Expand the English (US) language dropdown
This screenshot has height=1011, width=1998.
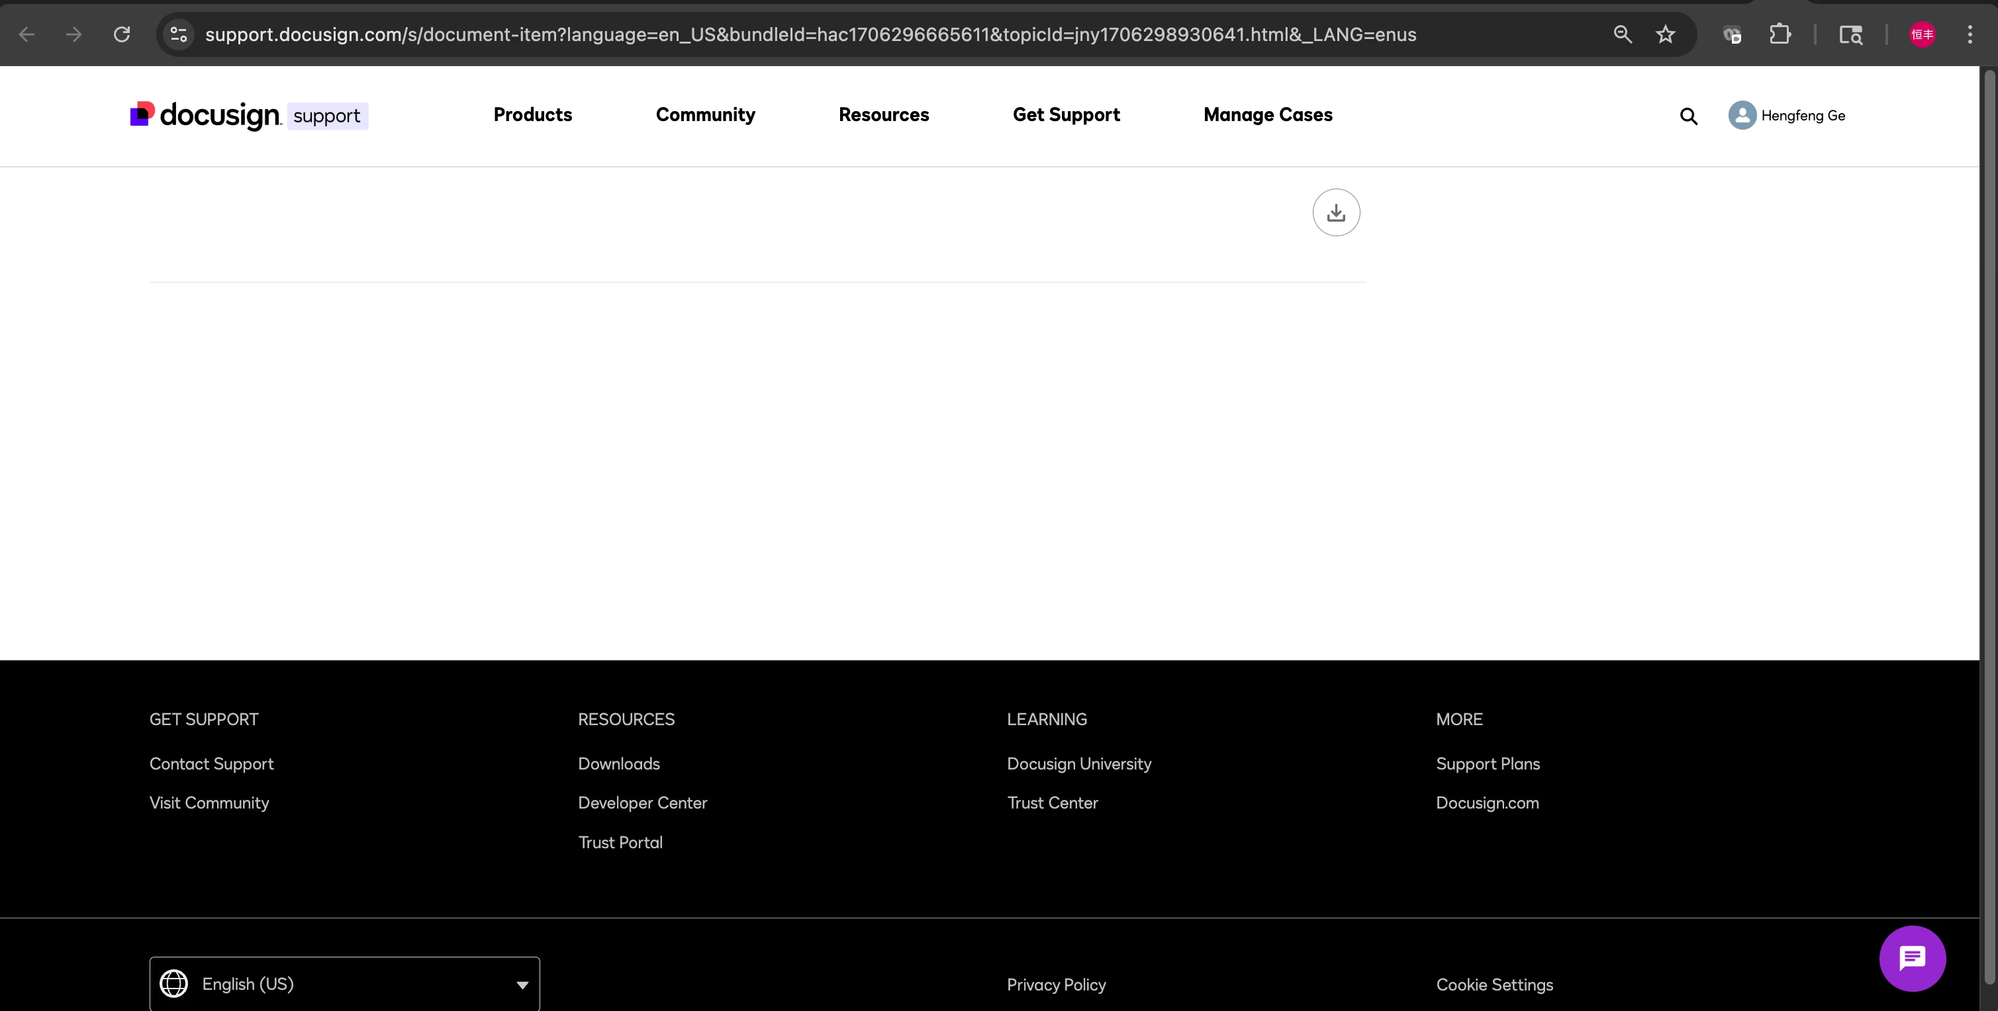tap(344, 984)
